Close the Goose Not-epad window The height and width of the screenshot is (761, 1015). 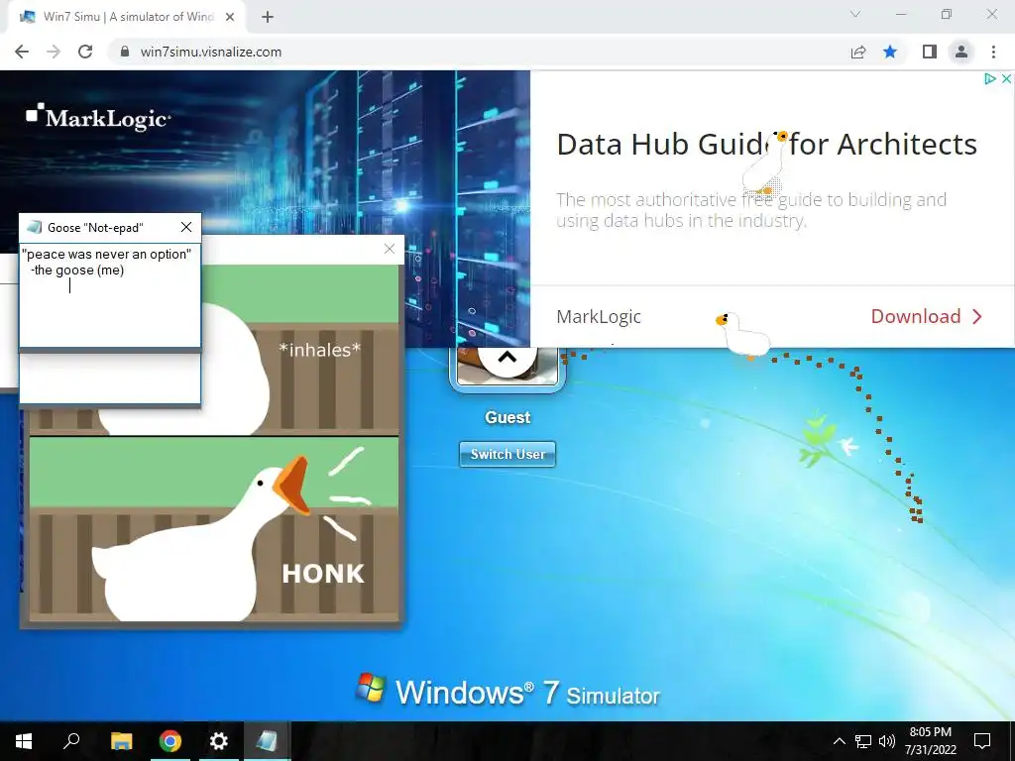tap(186, 227)
